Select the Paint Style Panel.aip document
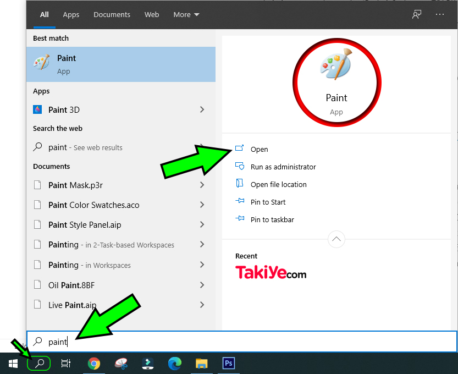The image size is (458, 374). click(x=85, y=225)
